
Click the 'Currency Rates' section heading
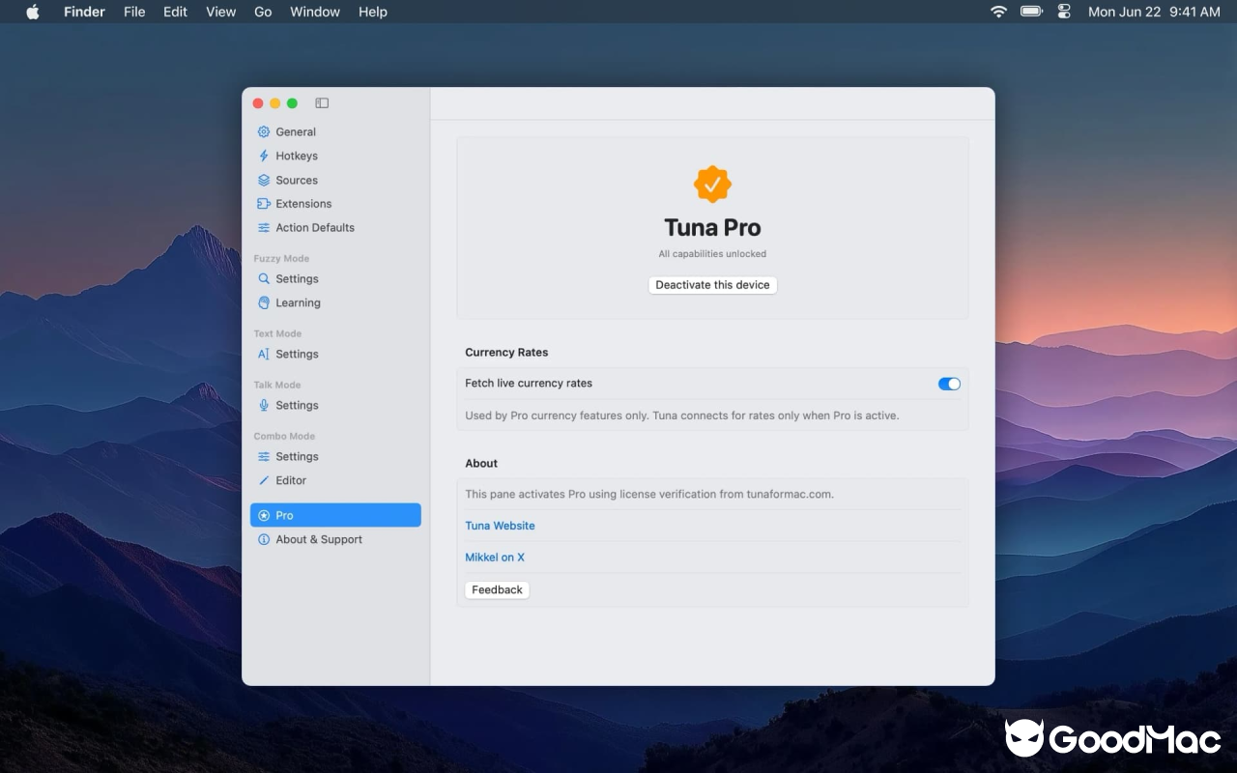pyautogui.click(x=506, y=353)
